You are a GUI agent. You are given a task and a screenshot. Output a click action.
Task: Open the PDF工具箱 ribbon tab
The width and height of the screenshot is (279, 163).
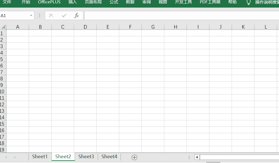click(x=210, y=2)
